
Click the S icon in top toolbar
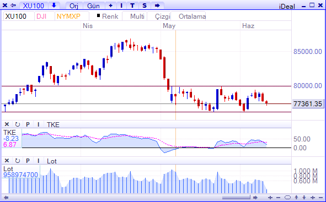pos(145,6)
